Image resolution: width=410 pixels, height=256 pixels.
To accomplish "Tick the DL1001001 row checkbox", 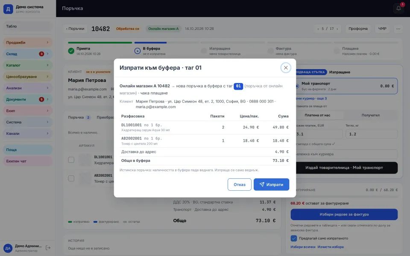I will point(71,160).
